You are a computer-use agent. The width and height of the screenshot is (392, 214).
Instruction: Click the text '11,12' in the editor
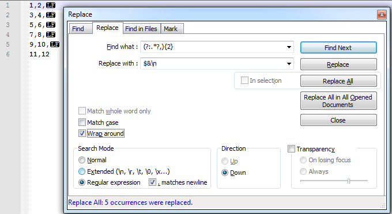40,54
